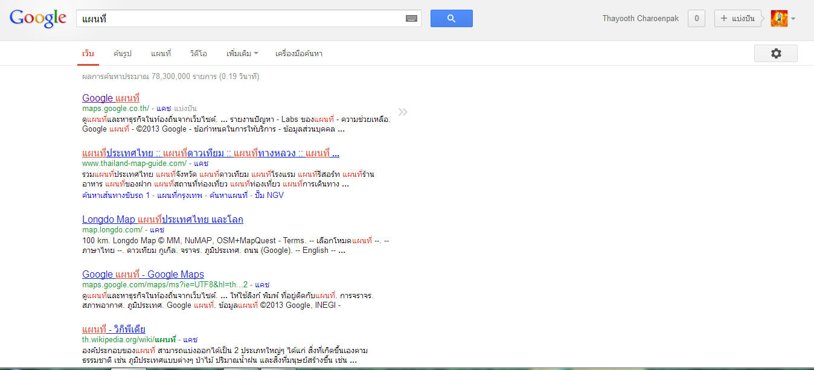Click the Google logo
The width and height of the screenshot is (814, 370).
click(x=38, y=18)
